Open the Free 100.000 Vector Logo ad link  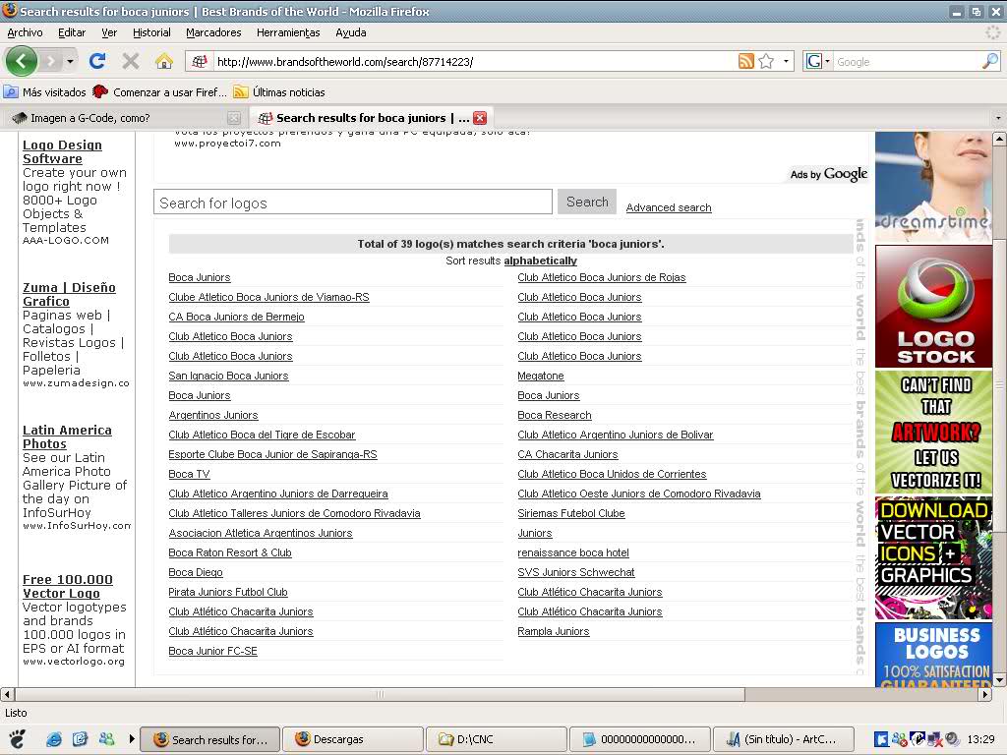(68, 586)
